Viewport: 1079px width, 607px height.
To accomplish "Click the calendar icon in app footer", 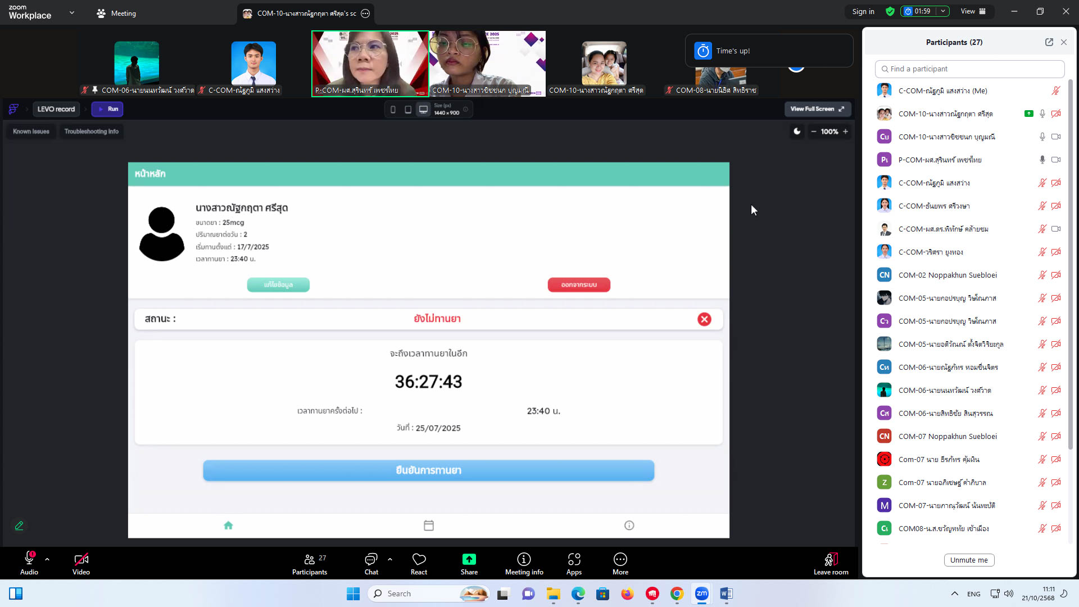I will coord(429,526).
